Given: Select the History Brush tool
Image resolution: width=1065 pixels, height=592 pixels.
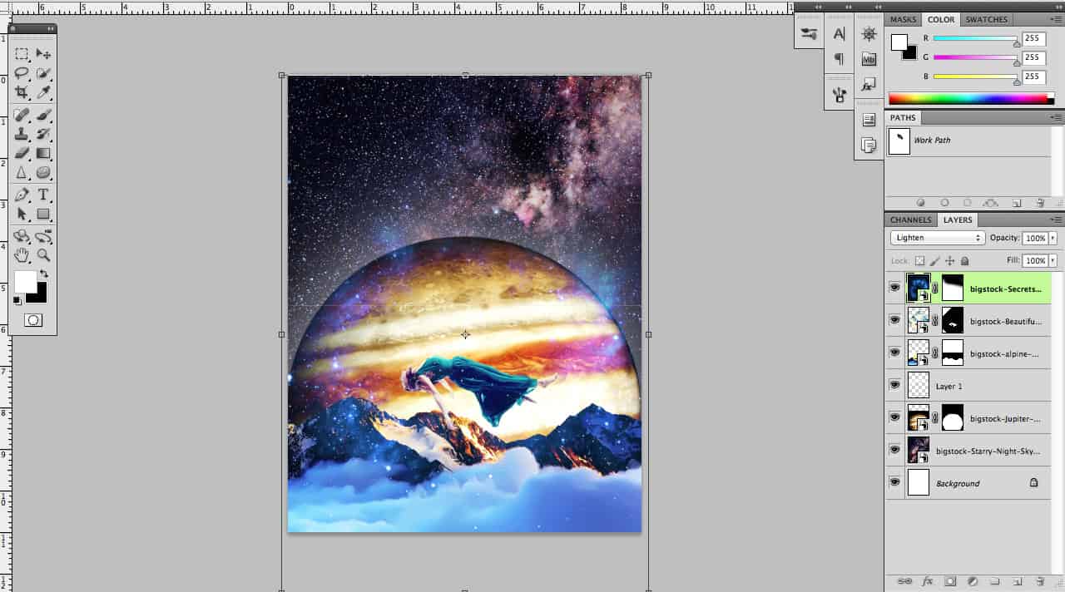Looking at the screenshot, I should point(43,134).
